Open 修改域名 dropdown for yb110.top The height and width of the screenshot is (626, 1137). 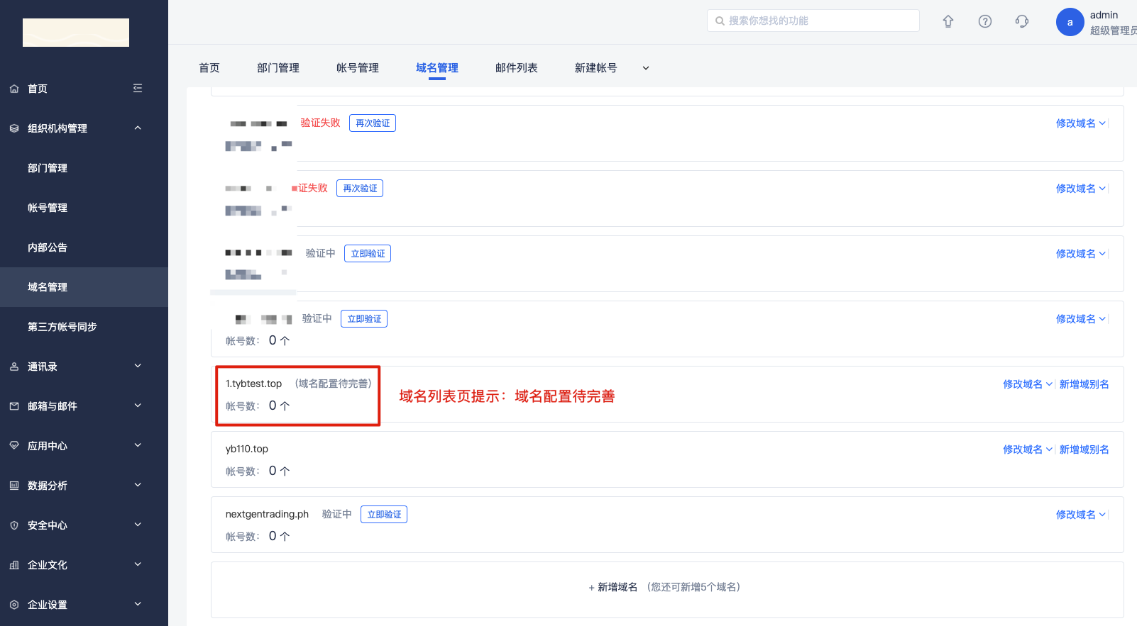tap(1027, 449)
